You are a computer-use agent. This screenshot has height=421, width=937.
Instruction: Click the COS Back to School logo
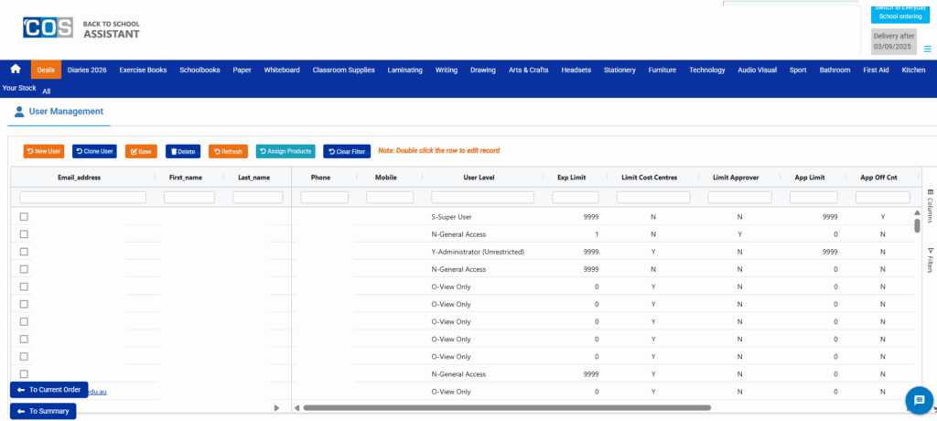81,28
